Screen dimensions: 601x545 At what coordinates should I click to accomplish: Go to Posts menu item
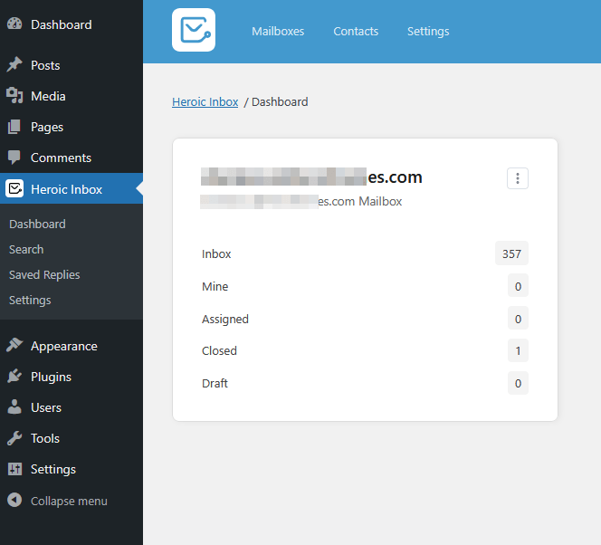click(x=45, y=65)
